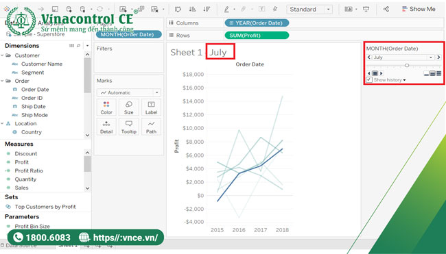Screen dimensions: 446x254
Task: Add a new data source icon
Action: [x=69, y=9]
